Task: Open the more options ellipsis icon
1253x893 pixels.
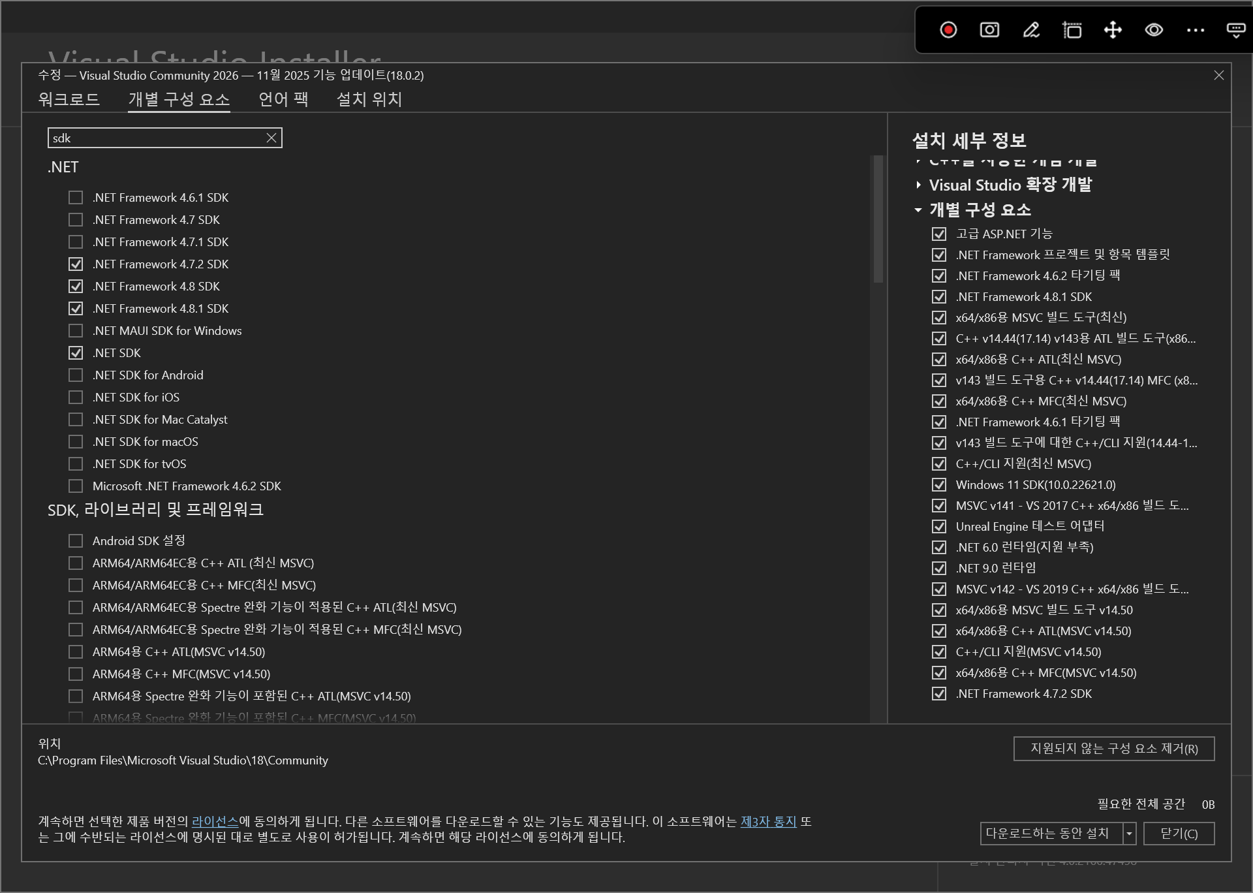Action: [1195, 30]
